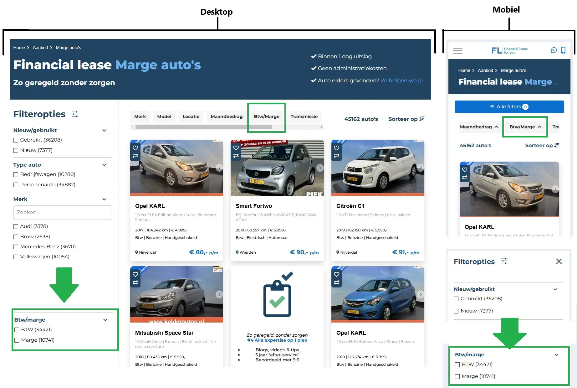Enable the desktop Marge (10741) checkbox
The height and width of the screenshot is (388, 577).
click(x=17, y=340)
